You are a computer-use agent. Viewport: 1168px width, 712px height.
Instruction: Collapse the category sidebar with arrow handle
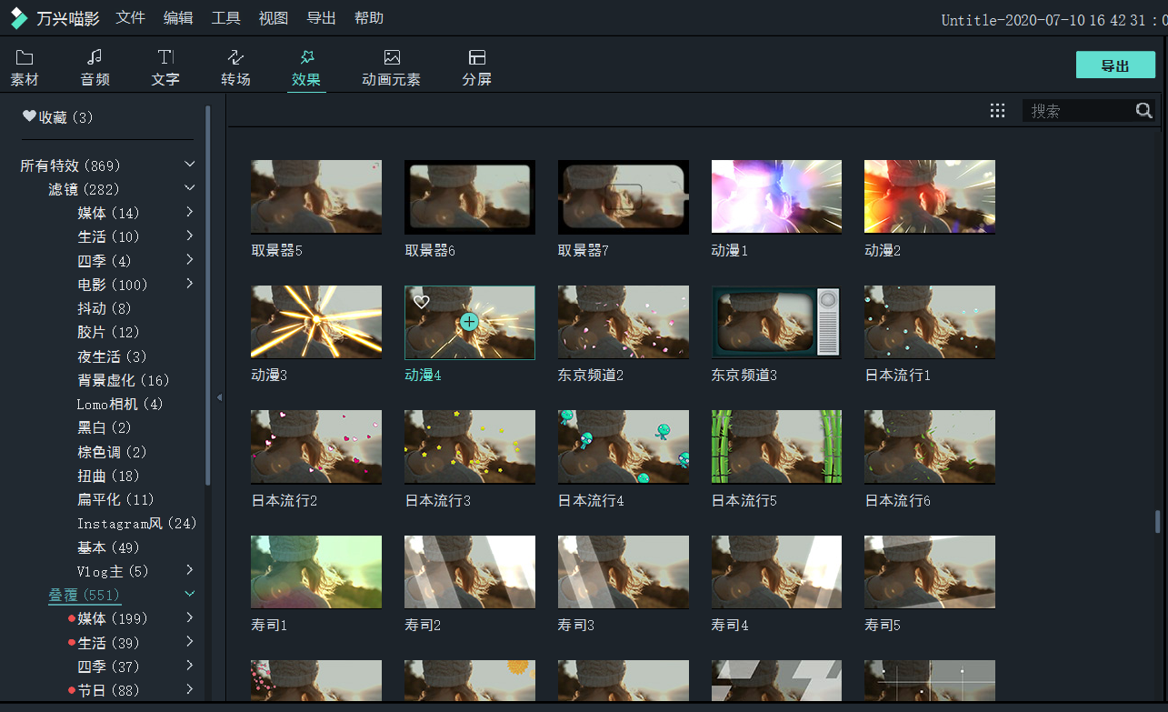click(219, 397)
